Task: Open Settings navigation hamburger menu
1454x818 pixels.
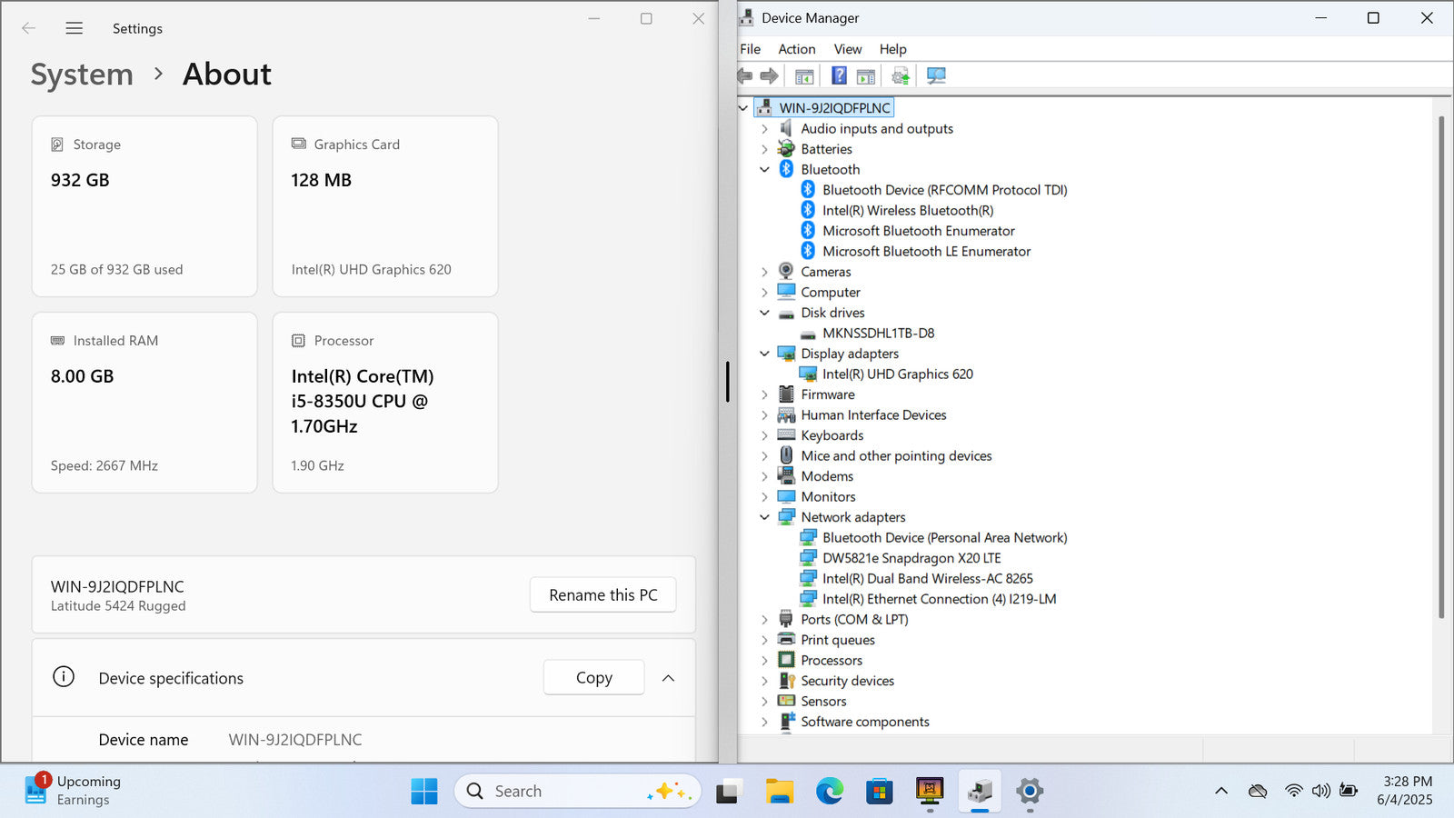Action: 75,28
